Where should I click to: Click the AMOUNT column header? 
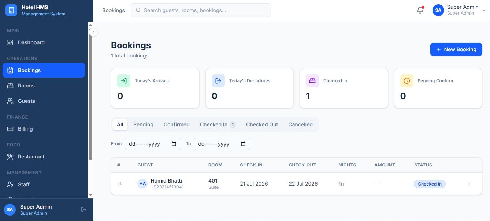click(x=385, y=165)
